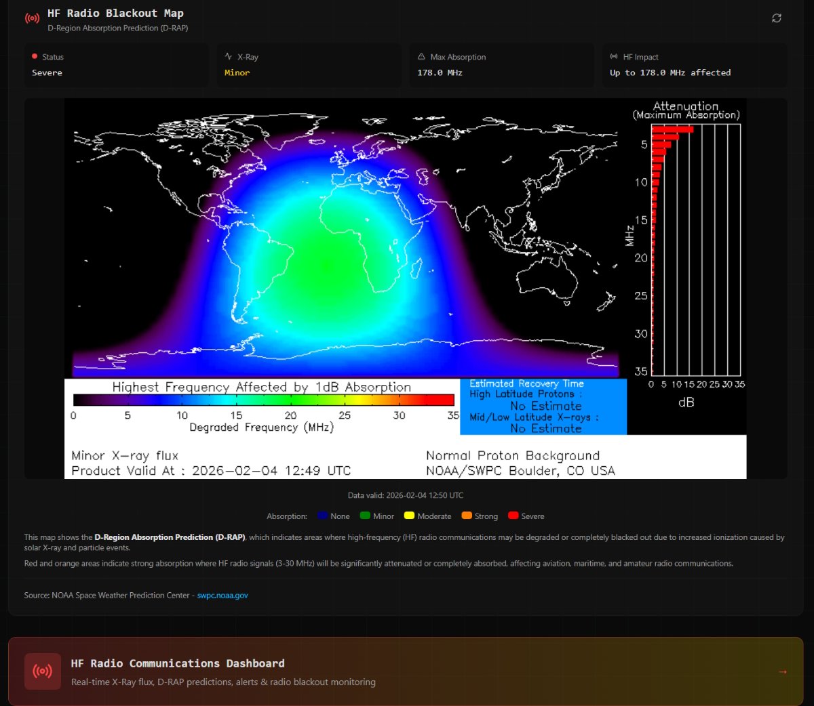The image size is (814, 706).
Task: Select the orange Strong legend swatch
Action: pyautogui.click(x=467, y=516)
